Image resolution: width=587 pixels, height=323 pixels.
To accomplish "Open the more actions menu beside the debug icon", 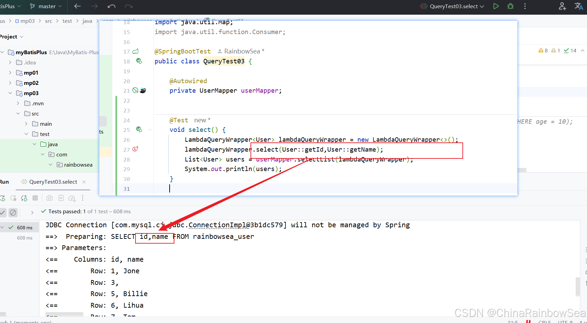I will [525, 6].
